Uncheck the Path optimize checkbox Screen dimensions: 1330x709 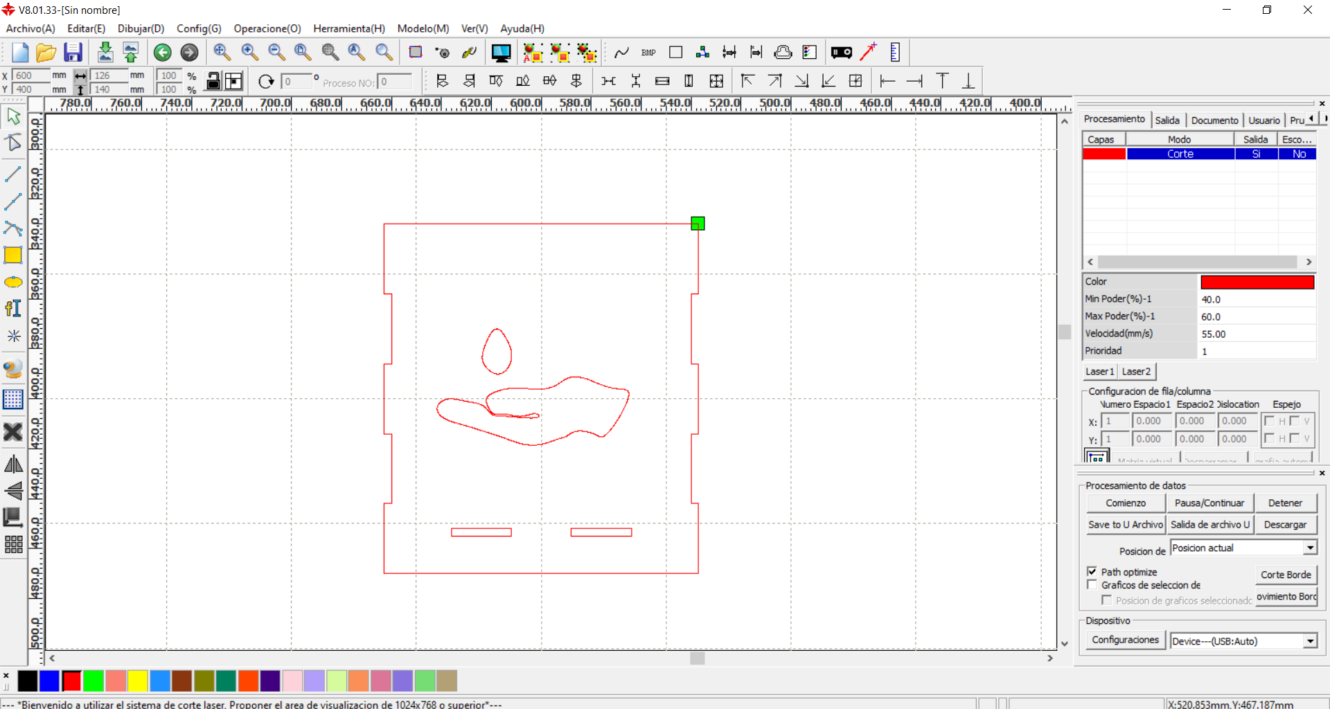[1092, 572]
